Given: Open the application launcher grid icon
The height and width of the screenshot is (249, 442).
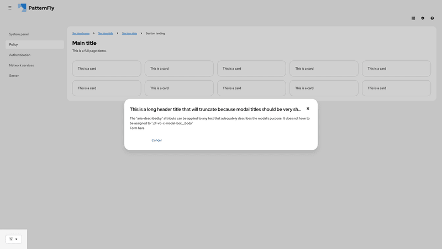Looking at the screenshot, I should click(413, 18).
